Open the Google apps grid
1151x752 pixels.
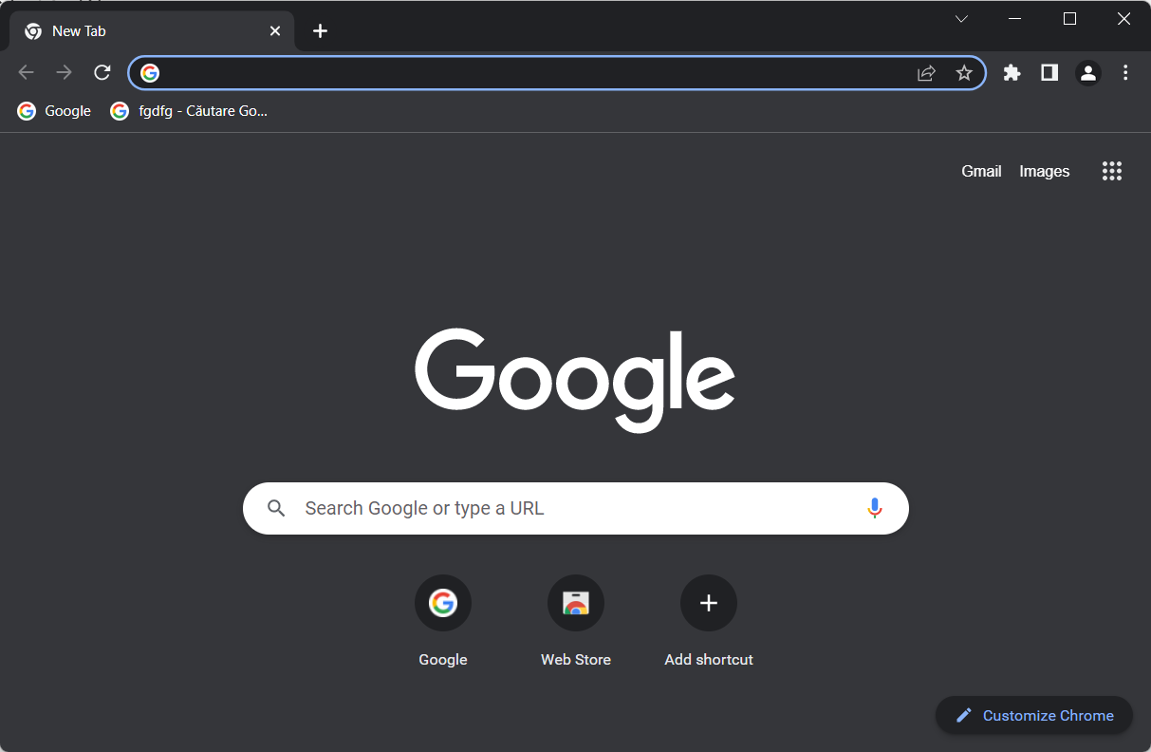[x=1112, y=171]
